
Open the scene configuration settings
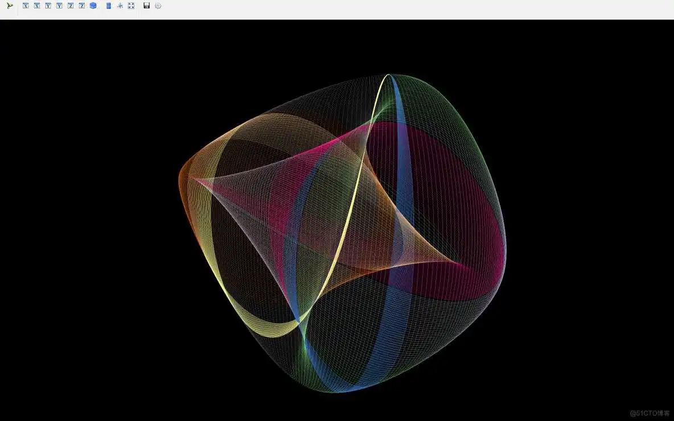158,6
